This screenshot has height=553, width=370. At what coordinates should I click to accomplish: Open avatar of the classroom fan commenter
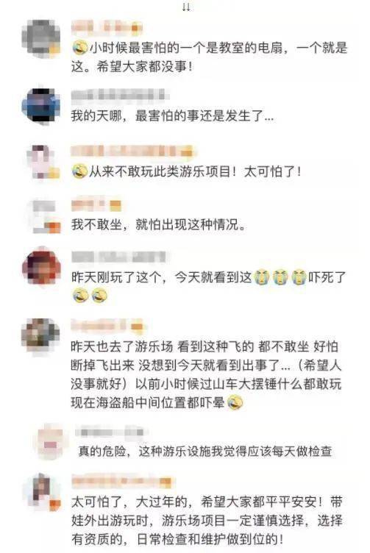click(x=41, y=38)
